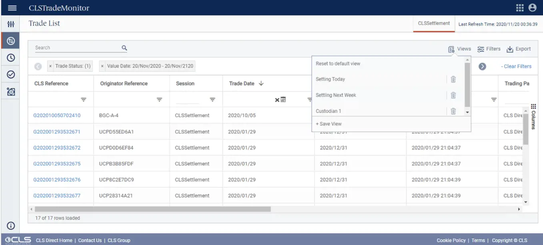The image size is (543, 245).
Task: Sort by Session column header
Action: point(185,83)
